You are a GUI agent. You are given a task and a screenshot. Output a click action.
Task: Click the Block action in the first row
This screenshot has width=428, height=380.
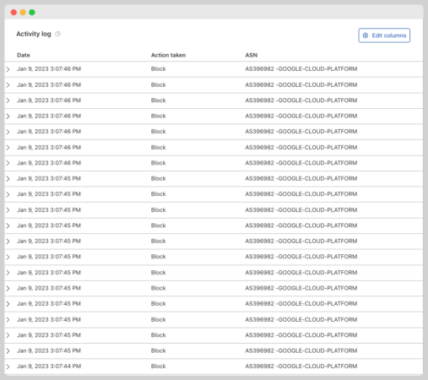[x=158, y=69]
